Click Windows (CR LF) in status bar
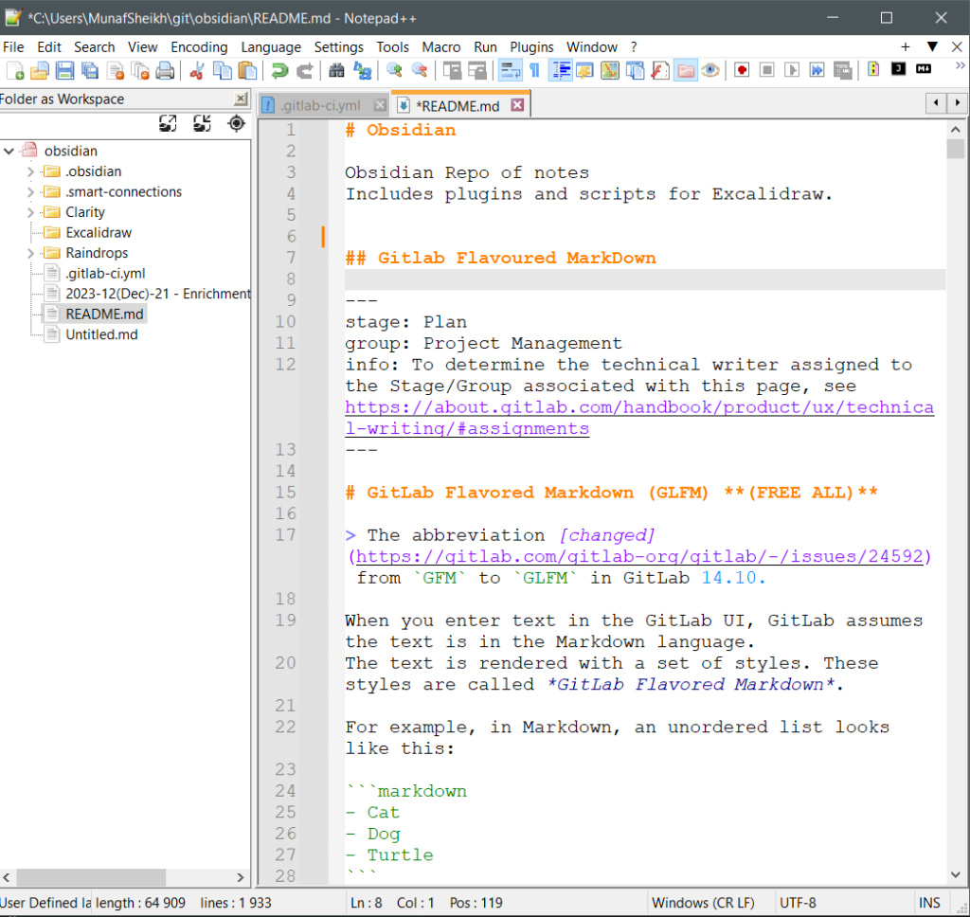This screenshot has width=970, height=917. tap(703, 903)
